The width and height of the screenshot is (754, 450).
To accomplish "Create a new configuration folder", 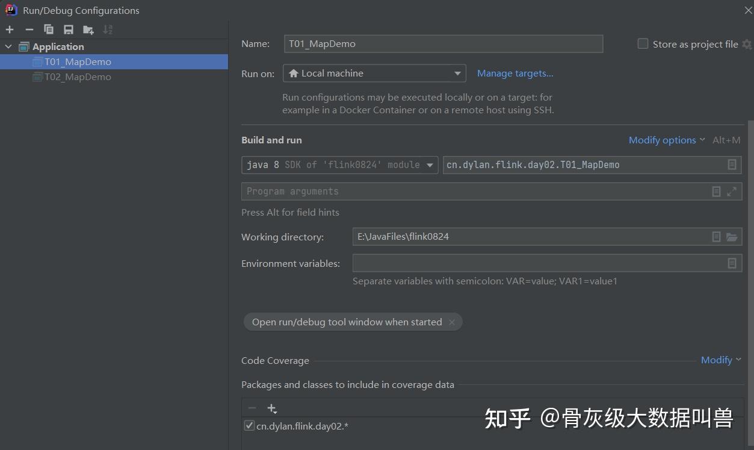I will [x=87, y=29].
